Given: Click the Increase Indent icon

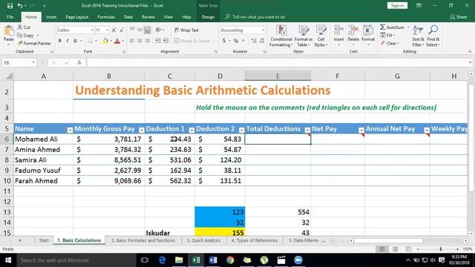Looking at the screenshot, I should coord(166,41).
